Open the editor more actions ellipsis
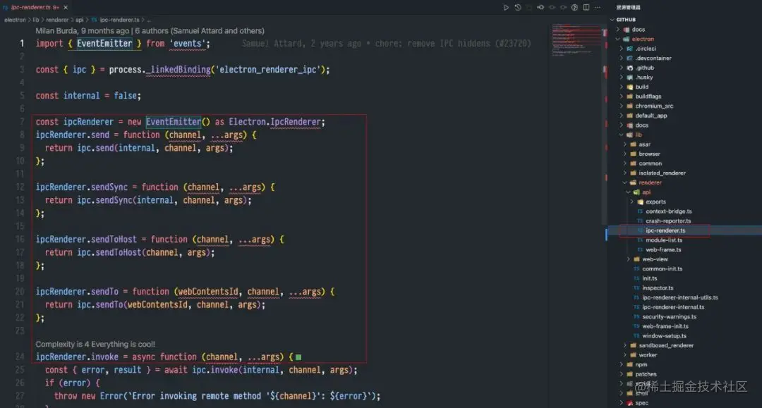 click(598, 7)
